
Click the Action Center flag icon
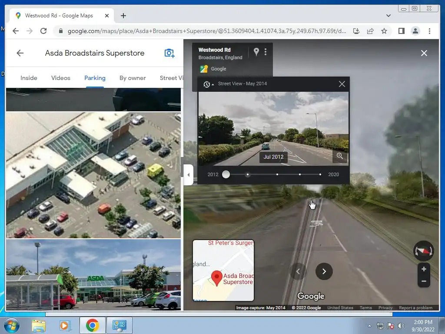pyautogui.click(x=391, y=326)
